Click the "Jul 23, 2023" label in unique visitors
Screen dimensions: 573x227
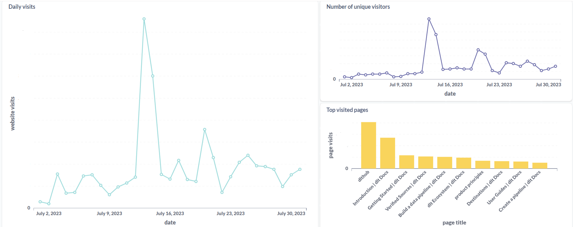(499, 84)
